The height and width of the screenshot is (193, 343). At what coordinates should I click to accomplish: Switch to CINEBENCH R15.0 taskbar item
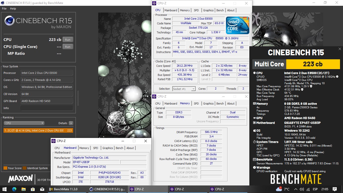(x=107, y=189)
